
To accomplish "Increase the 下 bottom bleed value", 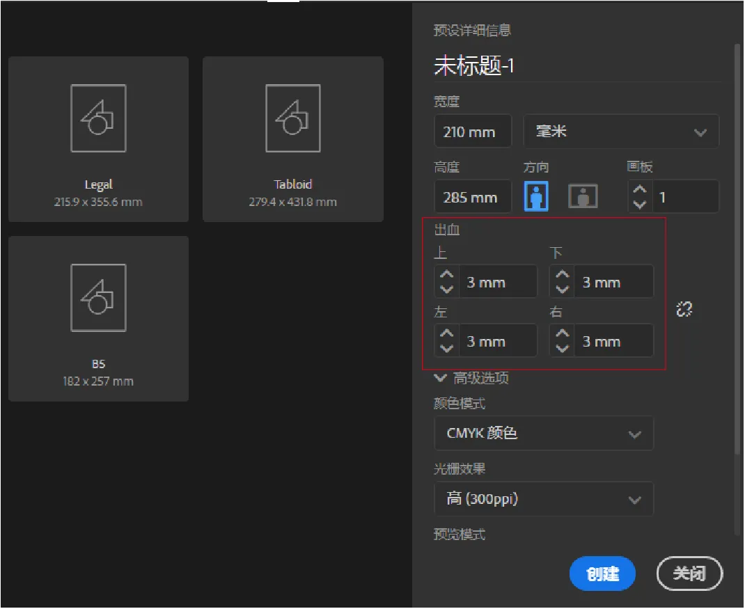I will (563, 275).
